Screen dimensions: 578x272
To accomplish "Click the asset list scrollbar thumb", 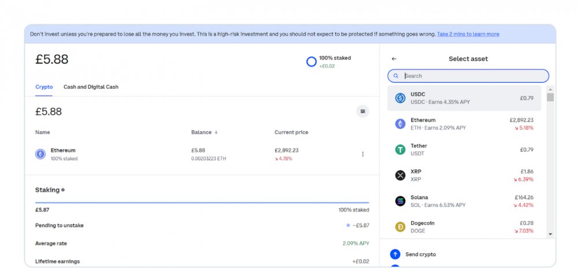I will pyautogui.click(x=550, y=97).
